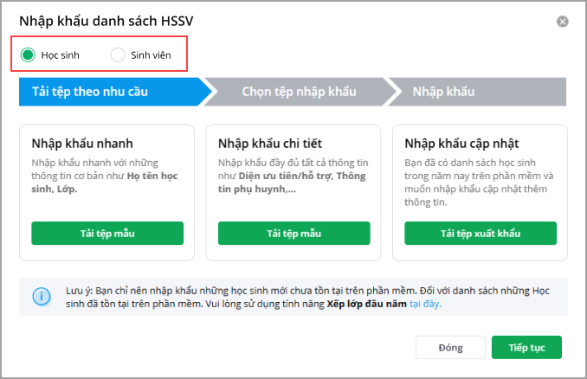The width and height of the screenshot is (587, 379).
Task: Click the Tải tệp xuất khẩu button
Action: [480, 234]
